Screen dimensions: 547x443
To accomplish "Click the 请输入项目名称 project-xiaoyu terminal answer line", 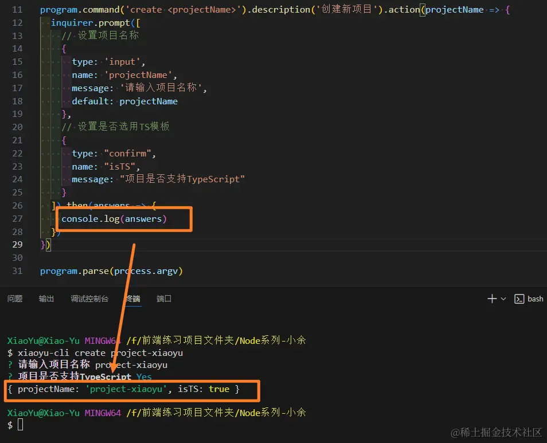I will pos(88,364).
